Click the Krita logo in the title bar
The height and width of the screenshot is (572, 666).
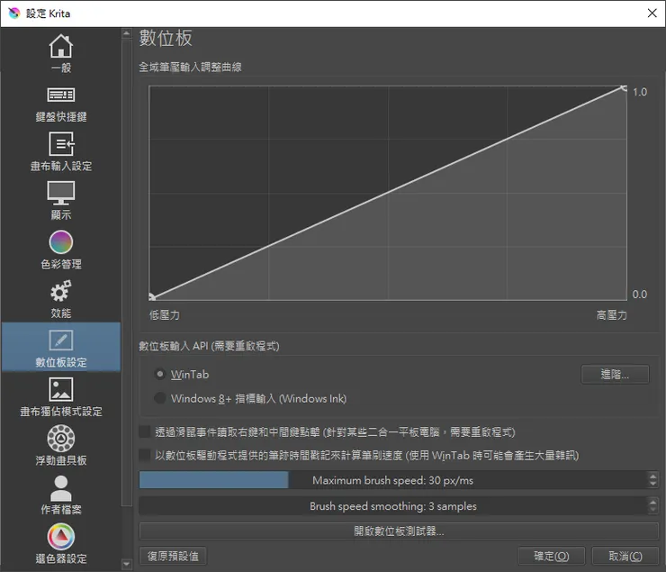click(x=14, y=14)
